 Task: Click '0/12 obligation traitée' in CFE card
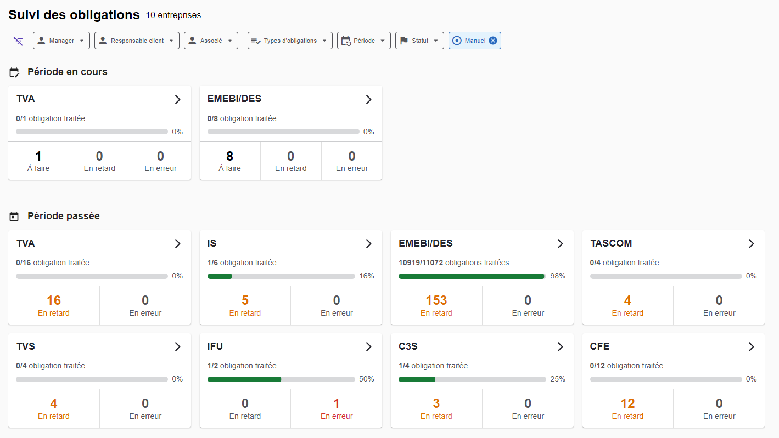626,366
